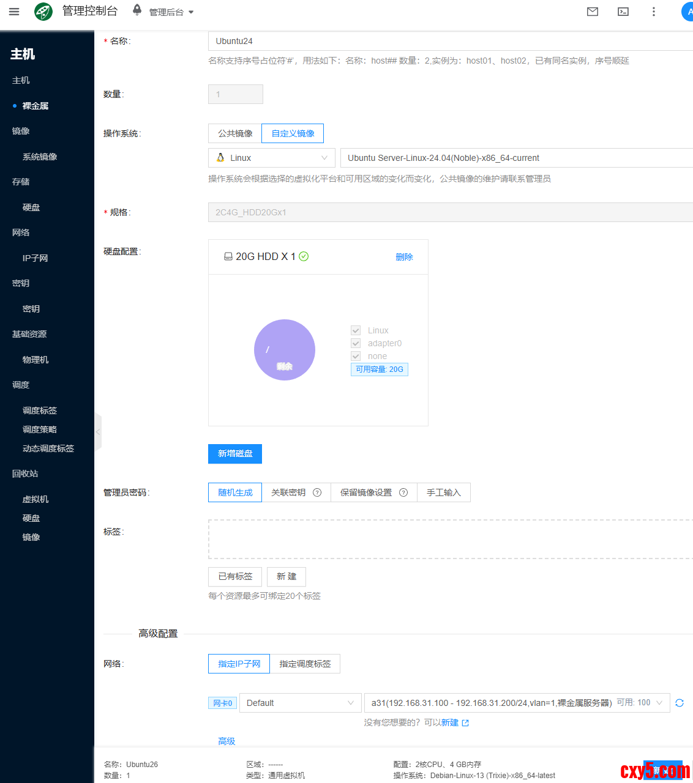This screenshot has height=783, width=693.
Task: Click the mail notification icon
Action: pos(592,12)
